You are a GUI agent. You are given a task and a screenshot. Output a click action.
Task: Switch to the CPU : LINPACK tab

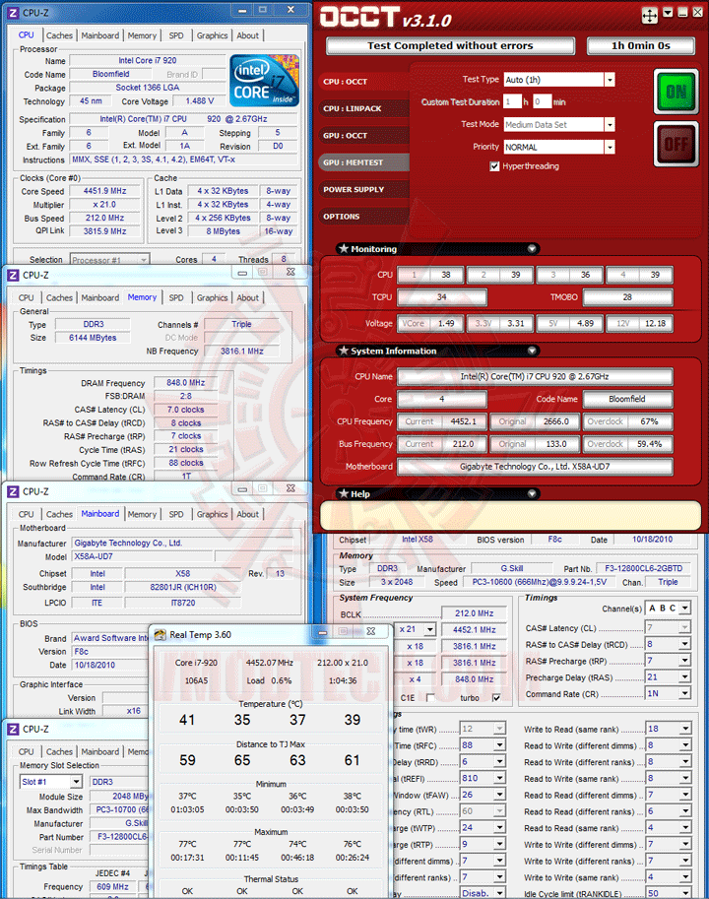pos(363,108)
